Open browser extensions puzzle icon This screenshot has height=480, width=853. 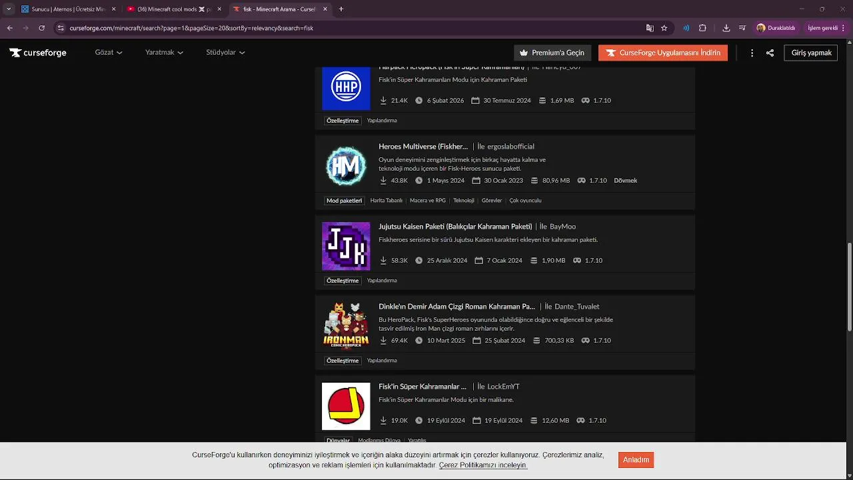(702, 28)
